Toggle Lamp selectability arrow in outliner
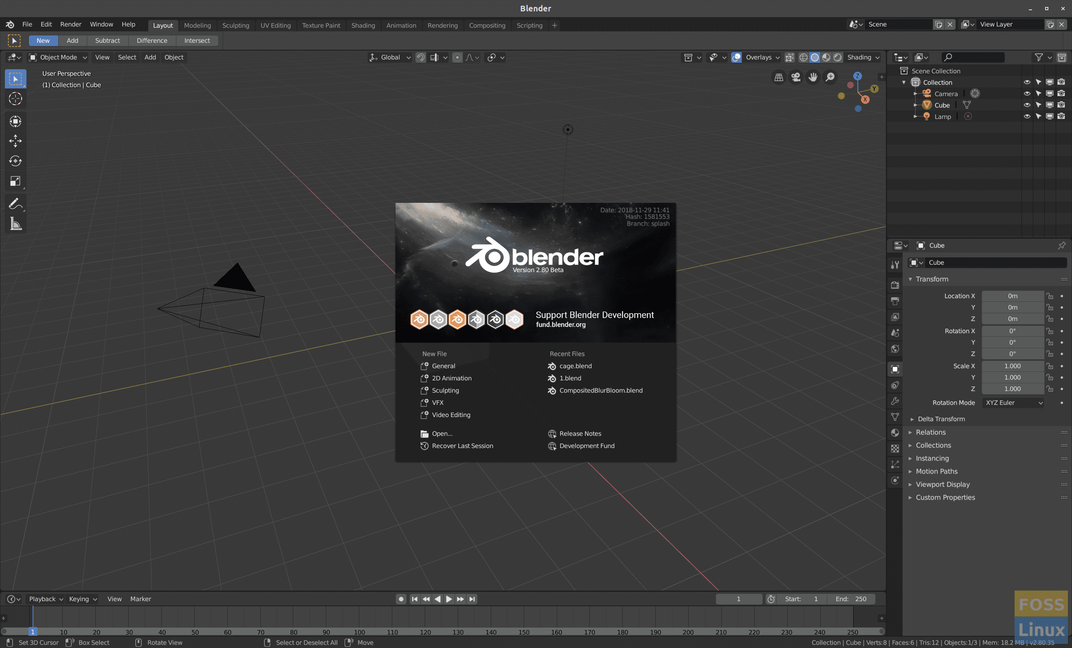1072x648 pixels. pos(1038,116)
